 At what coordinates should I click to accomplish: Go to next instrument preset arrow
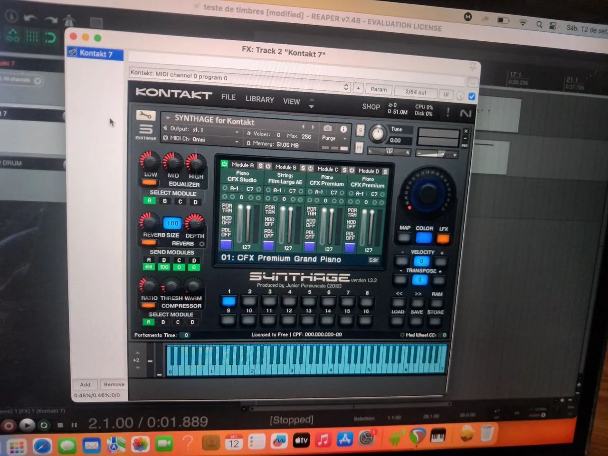[x=313, y=127]
